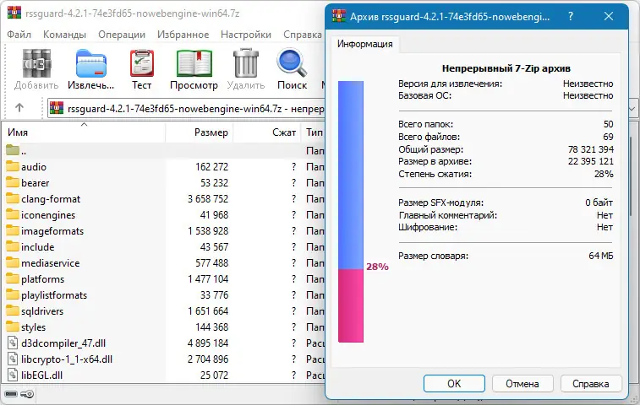This screenshot has width=640, height=405.
Task: Click the parent folder '..' icon
Action: coord(13,150)
